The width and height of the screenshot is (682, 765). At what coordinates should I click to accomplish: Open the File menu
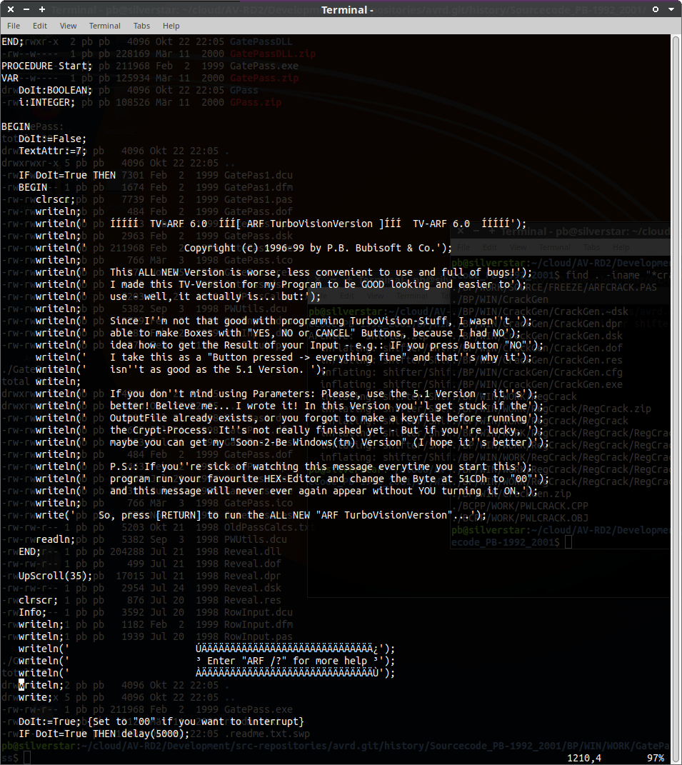point(14,26)
